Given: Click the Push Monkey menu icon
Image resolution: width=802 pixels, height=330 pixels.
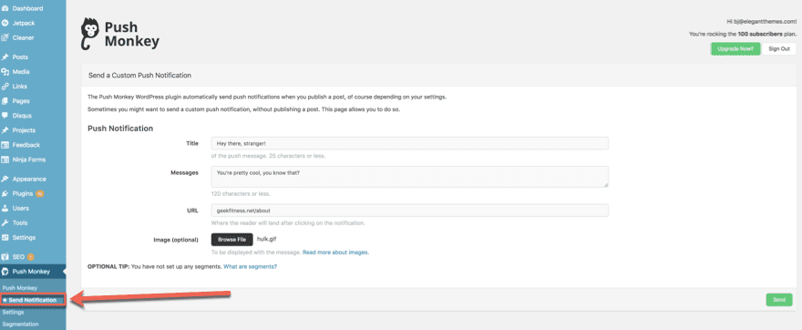Looking at the screenshot, I should [x=5, y=272].
